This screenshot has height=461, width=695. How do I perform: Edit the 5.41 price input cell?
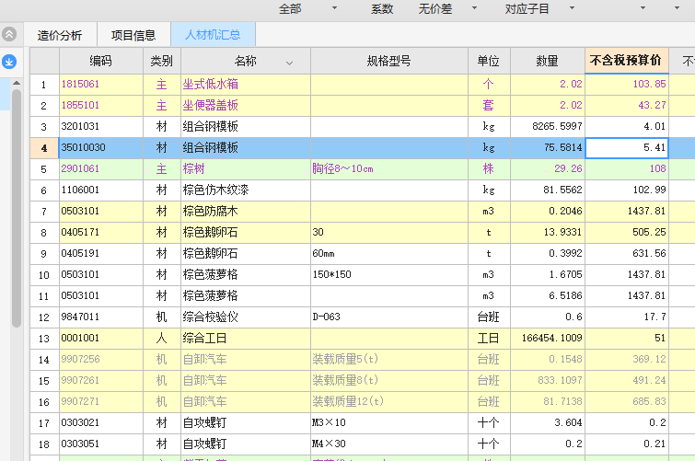627,147
